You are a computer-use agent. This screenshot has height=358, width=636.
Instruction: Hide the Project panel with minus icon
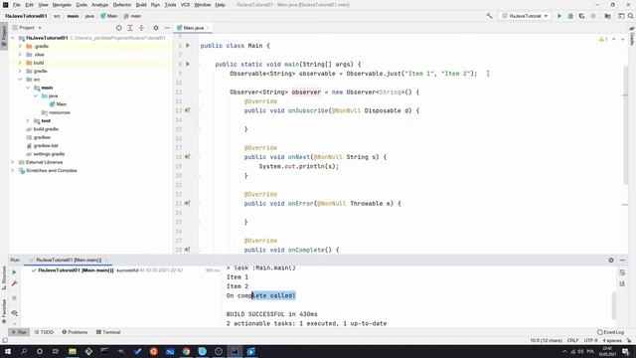(x=167, y=28)
